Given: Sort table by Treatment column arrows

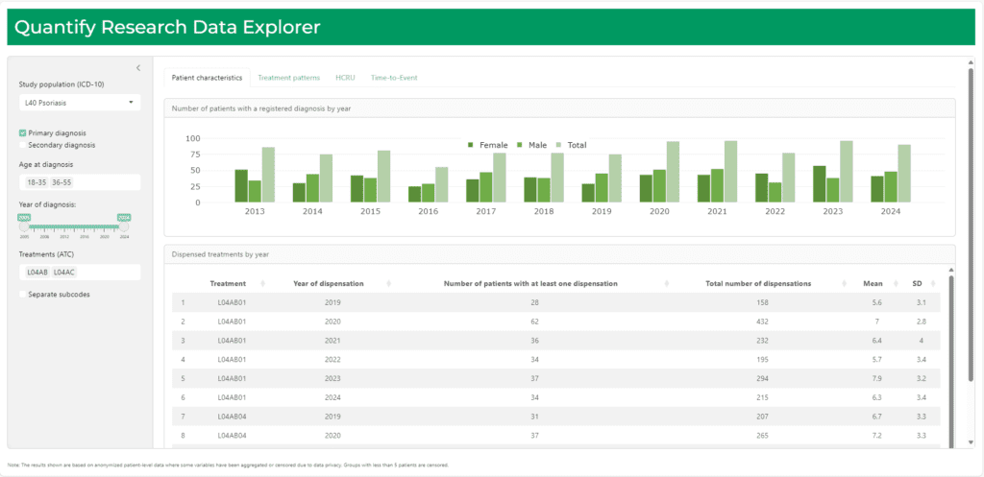Looking at the screenshot, I should click(x=262, y=283).
